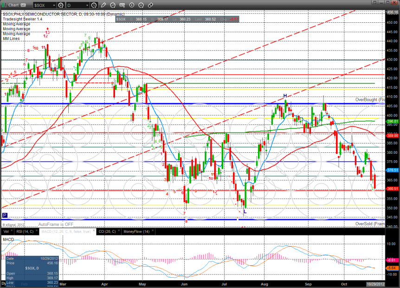Open the studies chart-line icon
Viewport: 400px width, 288px height.
112,5
